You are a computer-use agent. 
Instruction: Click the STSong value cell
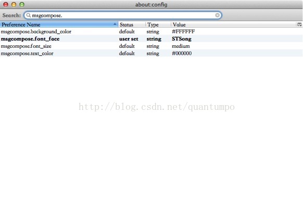182,39
